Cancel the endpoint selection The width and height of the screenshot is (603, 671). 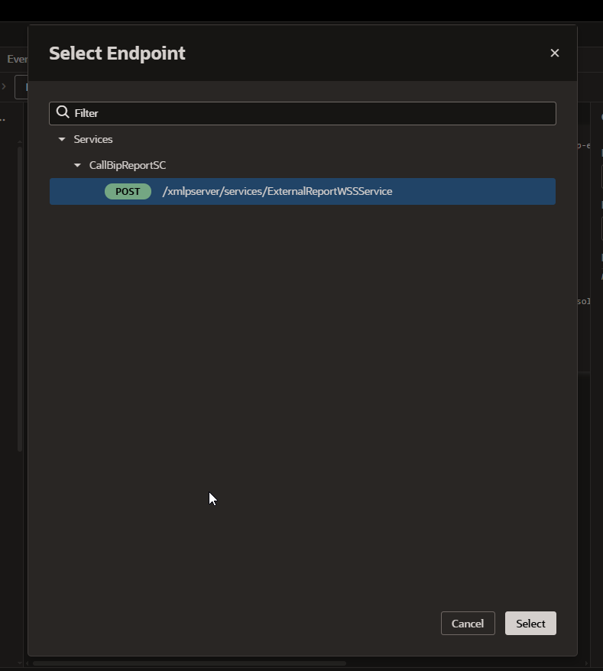click(x=468, y=623)
